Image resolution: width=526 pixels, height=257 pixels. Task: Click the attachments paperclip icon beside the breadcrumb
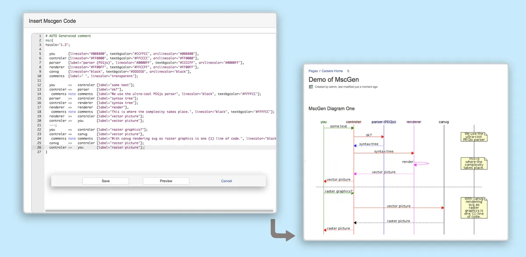(x=348, y=71)
